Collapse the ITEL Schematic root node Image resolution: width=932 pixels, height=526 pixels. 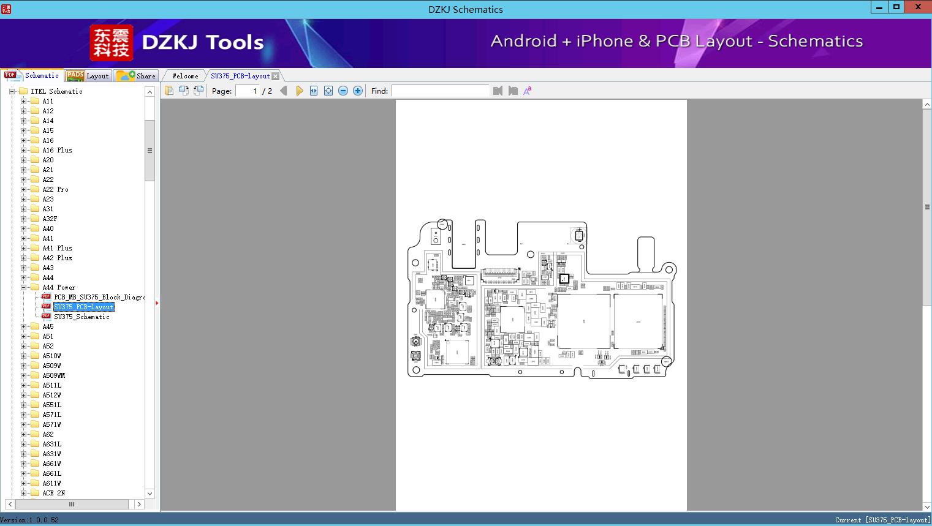12,91
